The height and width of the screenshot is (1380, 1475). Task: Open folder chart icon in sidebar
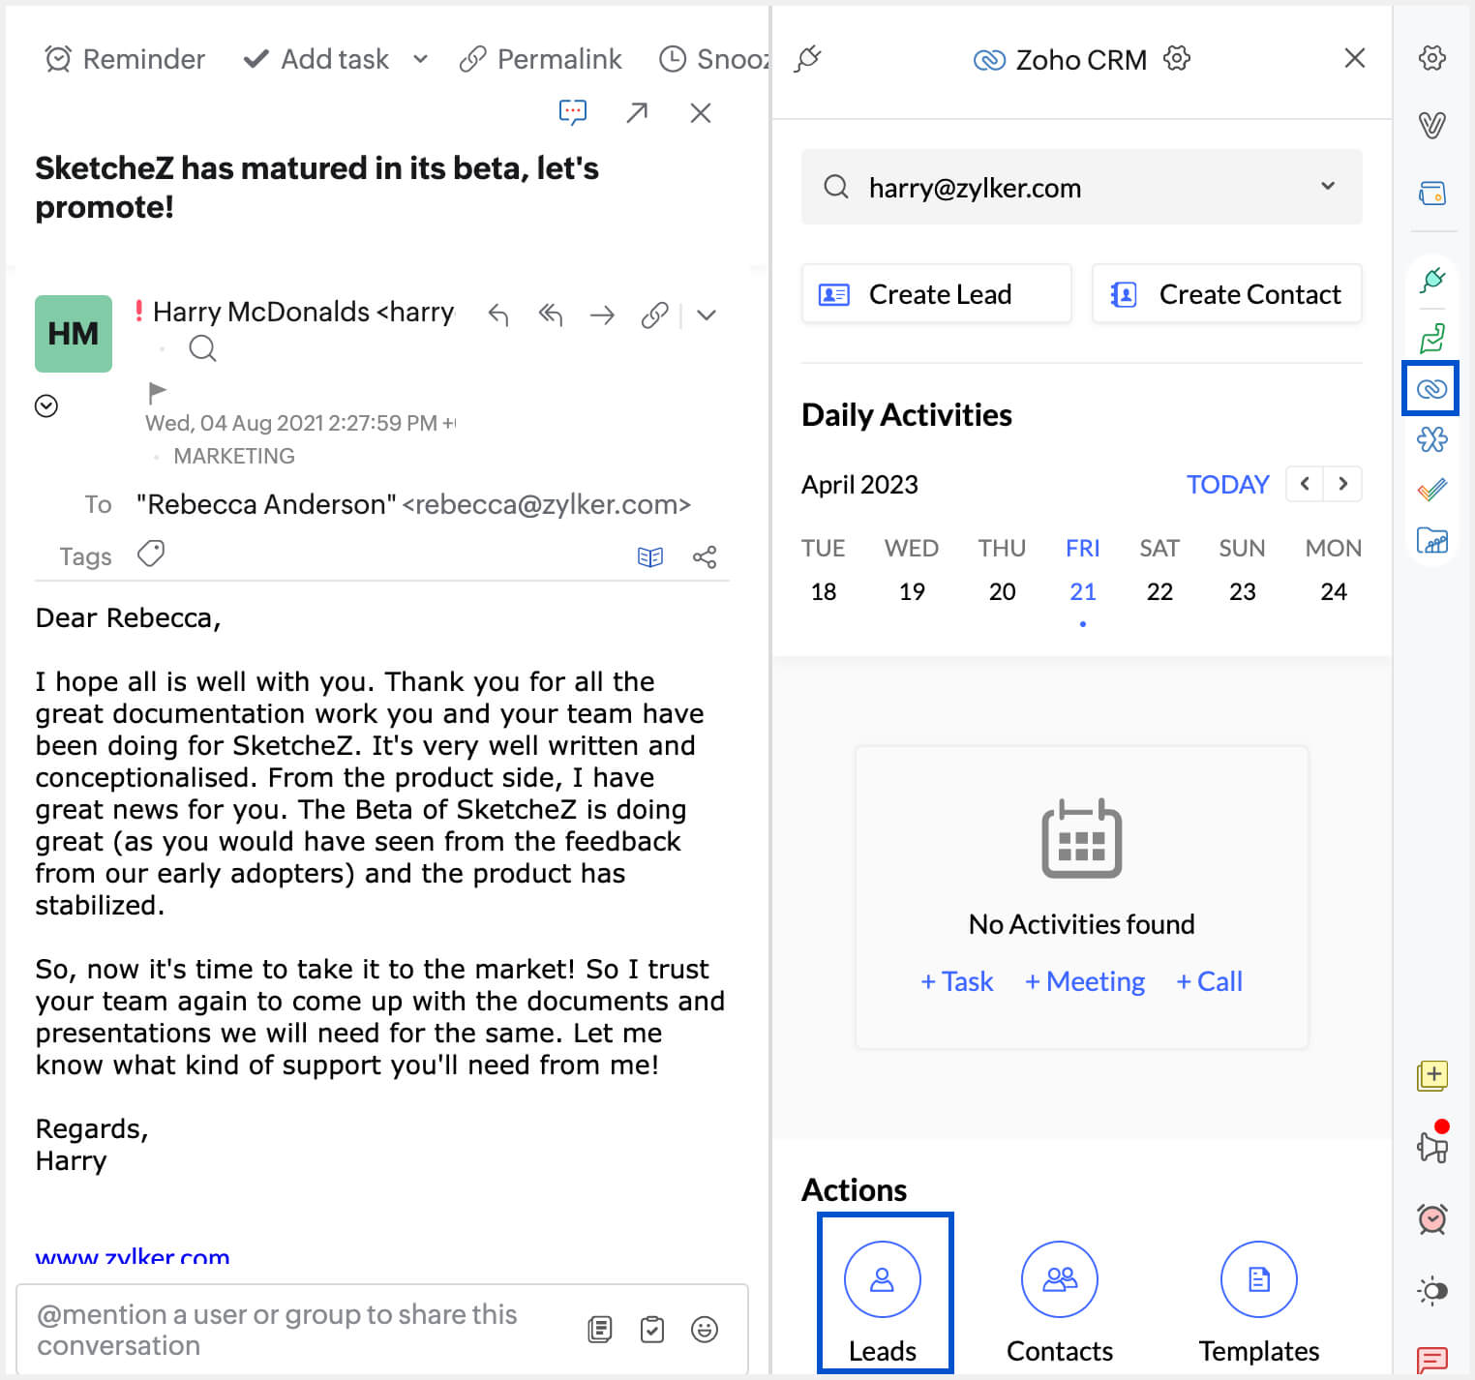(1432, 540)
